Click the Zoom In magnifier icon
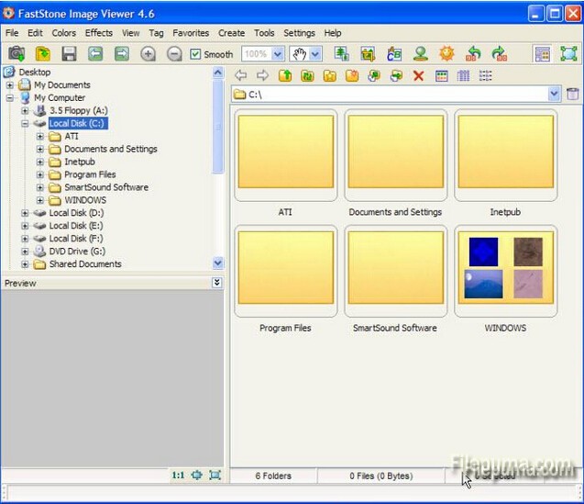 tap(148, 54)
